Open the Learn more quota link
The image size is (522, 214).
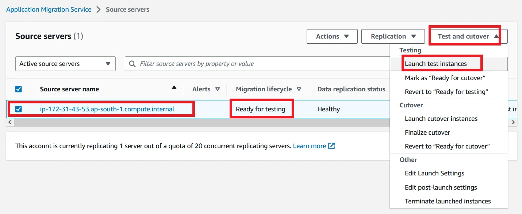point(310,146)
